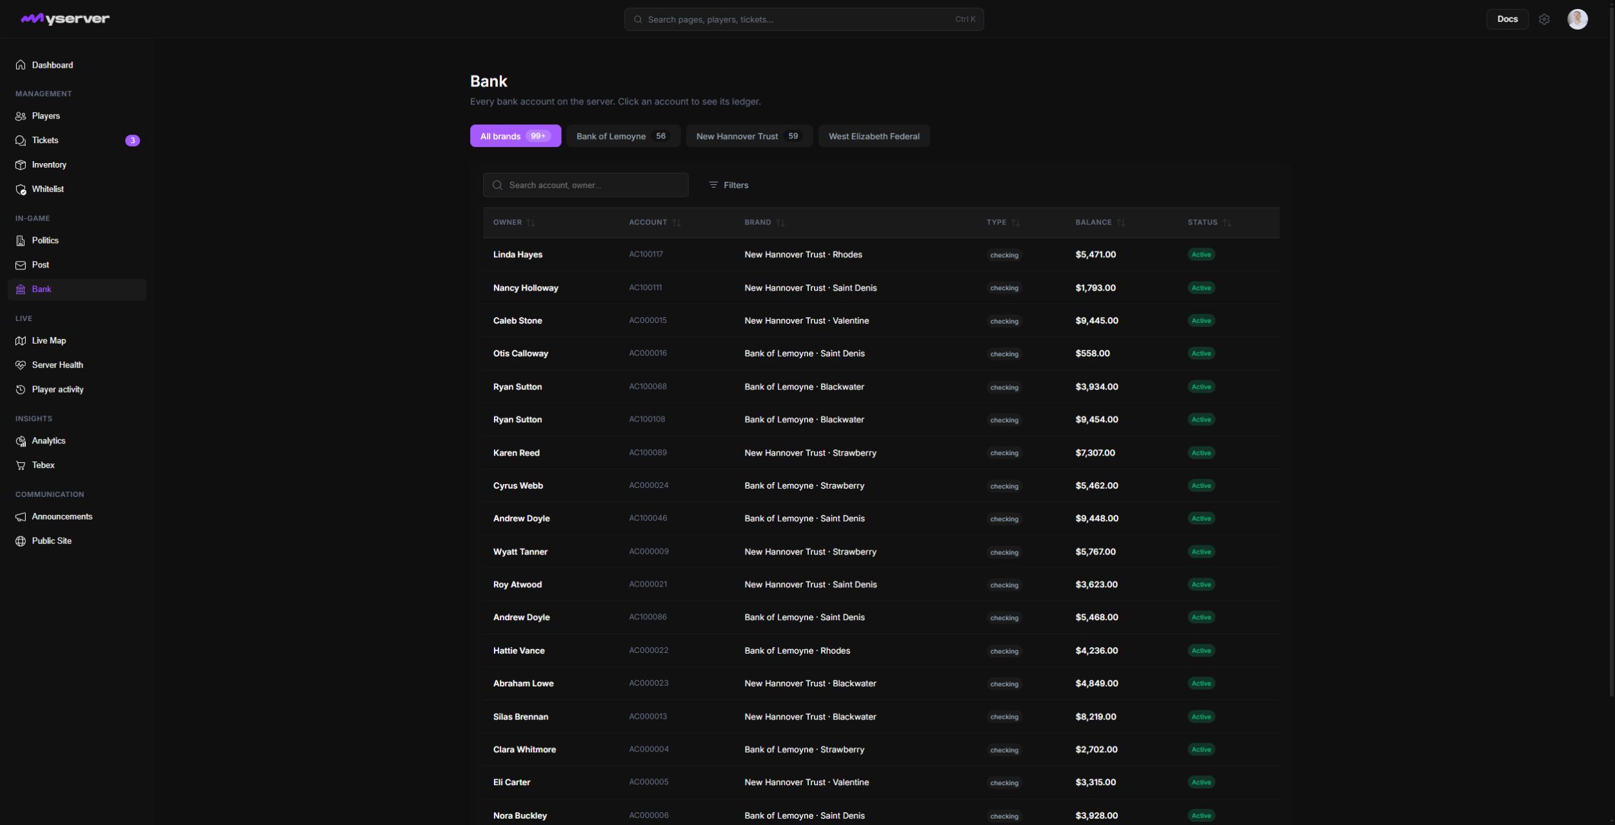Viewport: 1615px width, 825px height.
Task: Focus the Search account, owner field
Action: pyautogui.click(x=586, y=185)
